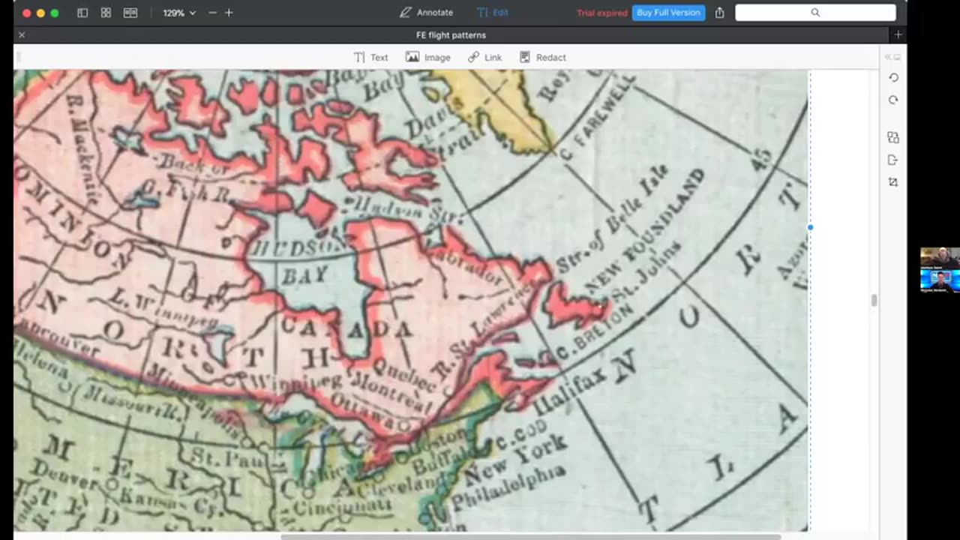The width and height of the screenshot is (960, 540).
Task: Open the page thumbnails grid view
Action: click(x=106, y=13)
